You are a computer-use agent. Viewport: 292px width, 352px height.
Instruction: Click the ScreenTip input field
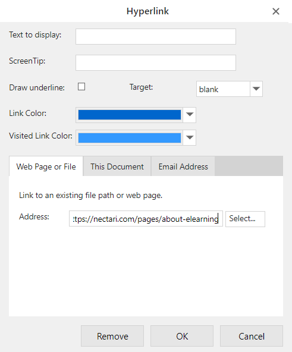coord(156,62)
